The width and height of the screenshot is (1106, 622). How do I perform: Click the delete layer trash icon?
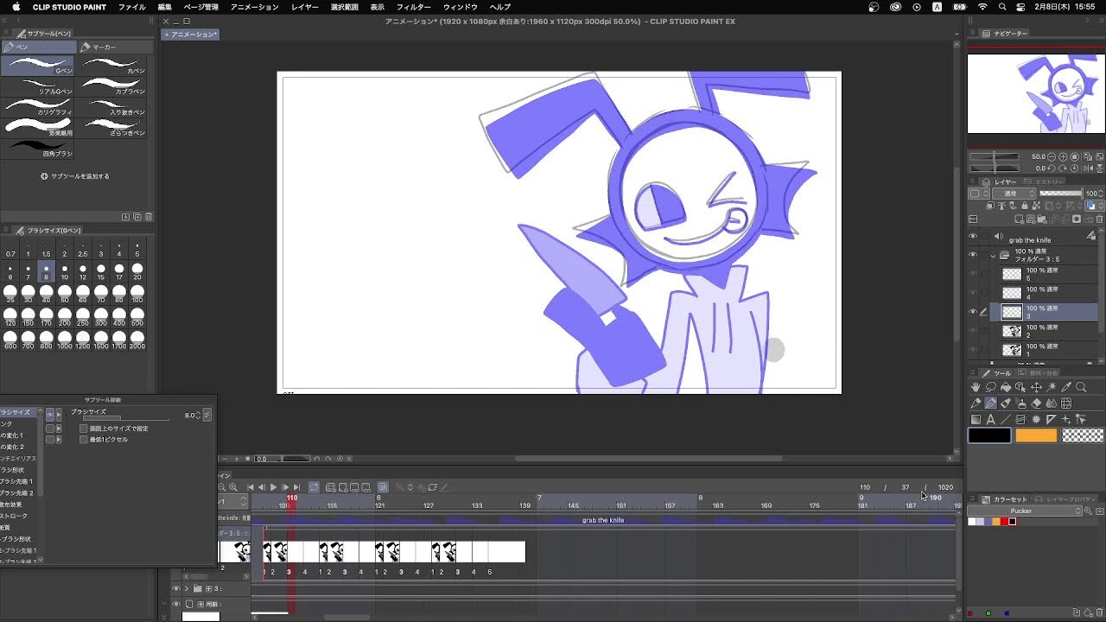click(x=1098, y=219)
